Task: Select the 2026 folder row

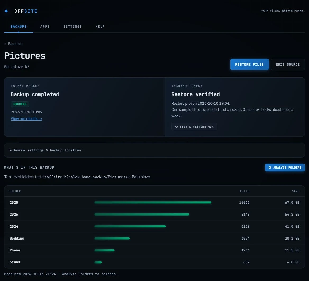Action: [x=154, y=215]
